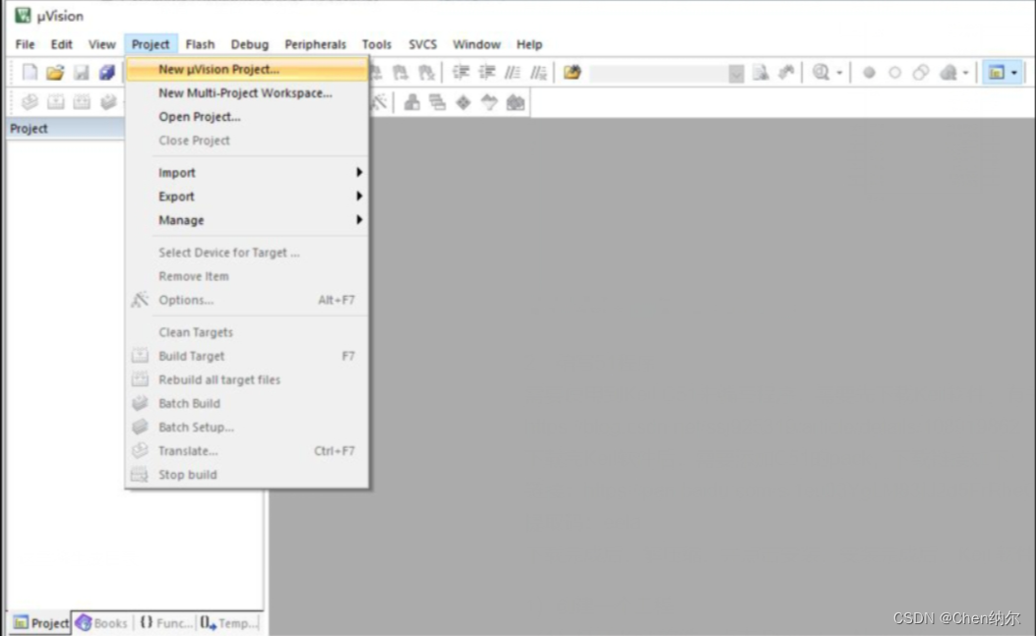Click the Save All toolbar icon
The image size is (1036, 636).
[x=107, y=72]
